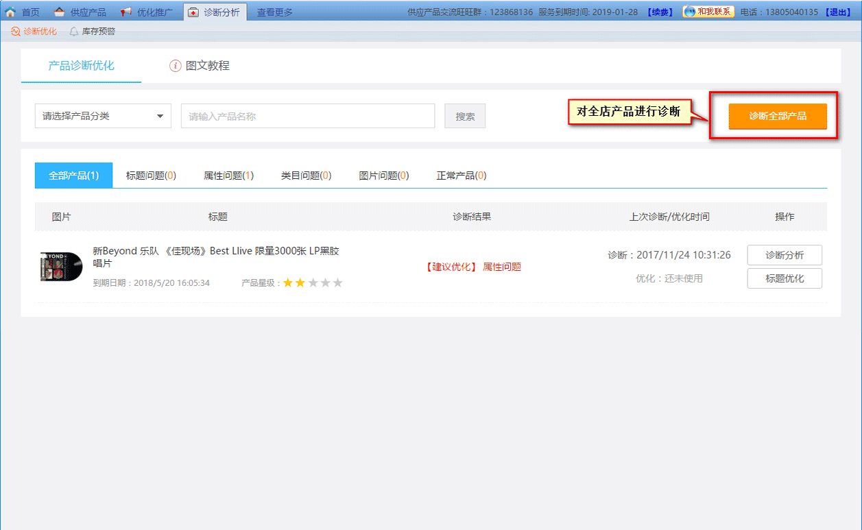This screenshot has height=530, width=862.
Task: Switch to the 标题问题 tab
Action: 151,176
